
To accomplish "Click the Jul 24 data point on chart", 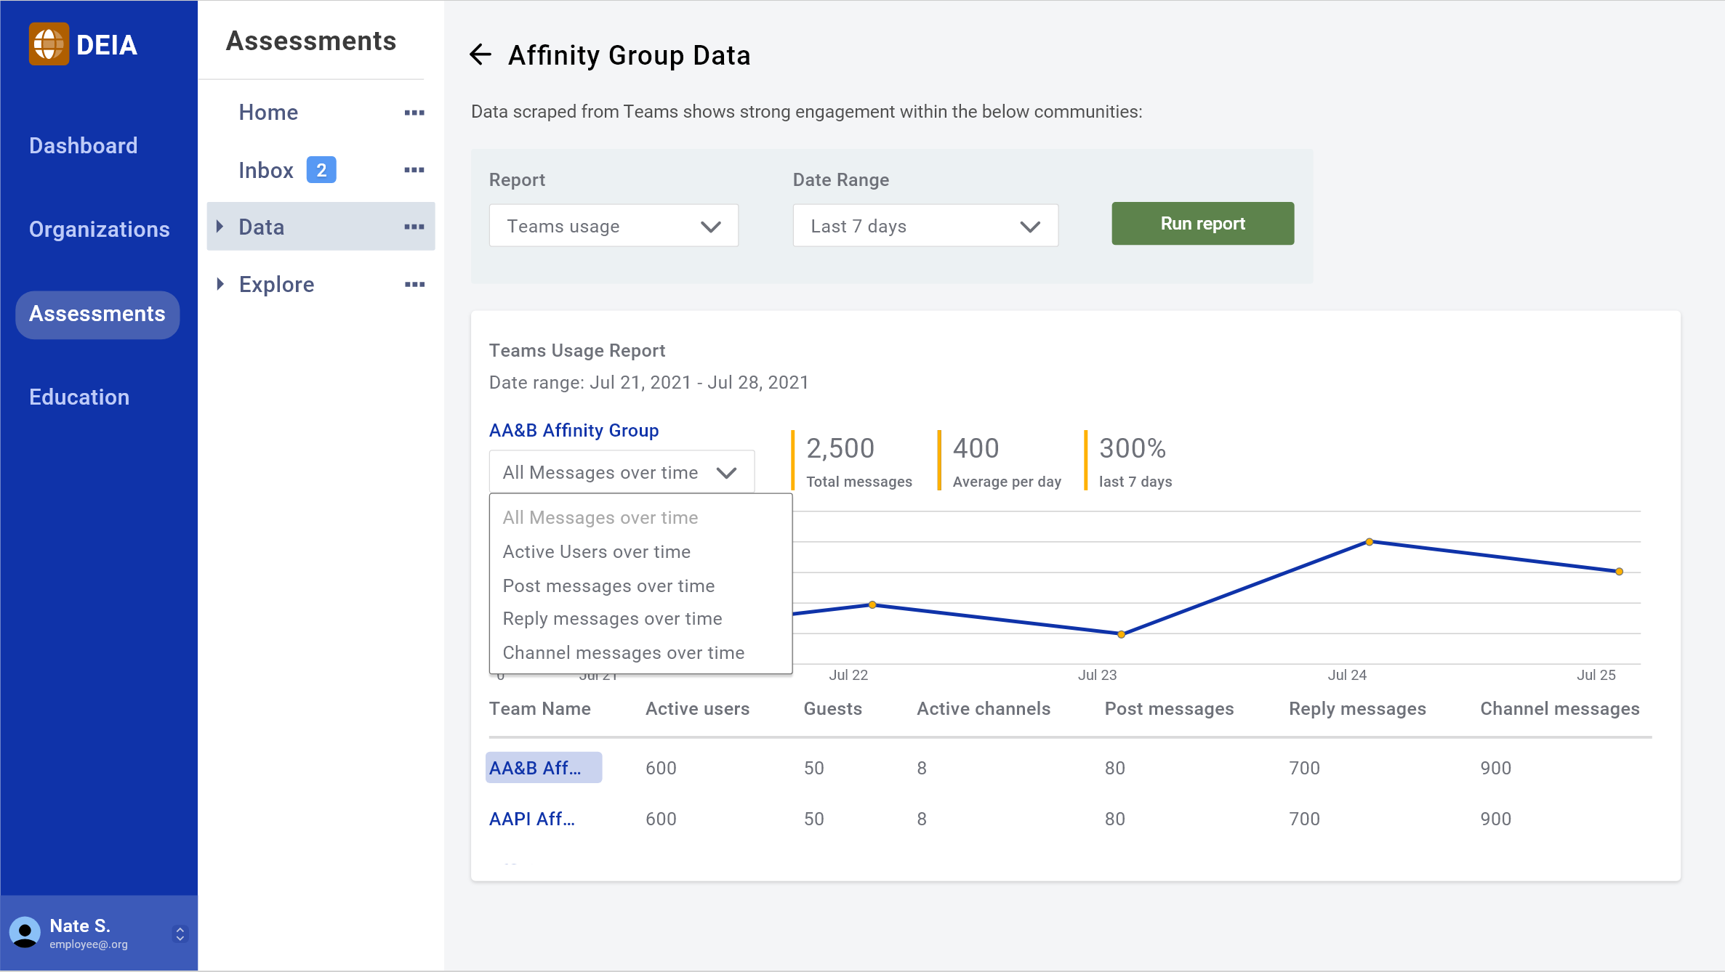I will click(1369, 542).
